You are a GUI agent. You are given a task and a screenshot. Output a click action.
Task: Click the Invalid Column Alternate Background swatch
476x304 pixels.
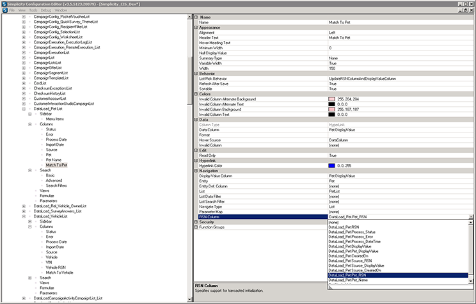point(332,99)
